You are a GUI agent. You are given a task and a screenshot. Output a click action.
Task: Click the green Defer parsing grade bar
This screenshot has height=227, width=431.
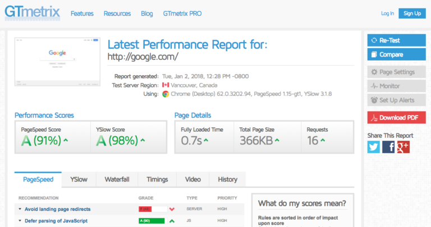tap(151, 221)
